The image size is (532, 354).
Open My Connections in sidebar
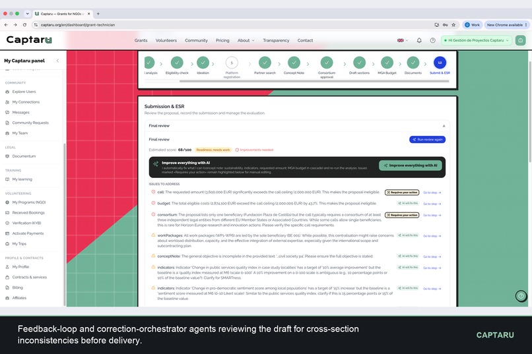point(26,102)
